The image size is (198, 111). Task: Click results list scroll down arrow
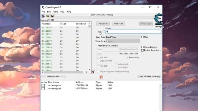(89, 69)
